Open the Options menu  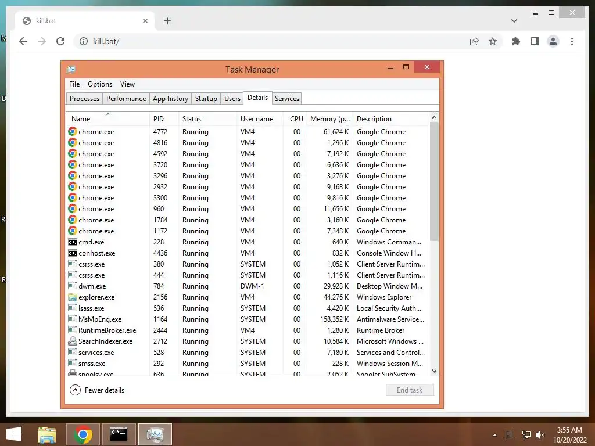point(100,84)
